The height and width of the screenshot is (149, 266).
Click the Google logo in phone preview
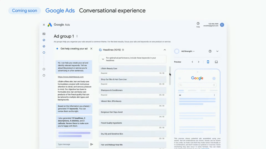tap(197, 78)
